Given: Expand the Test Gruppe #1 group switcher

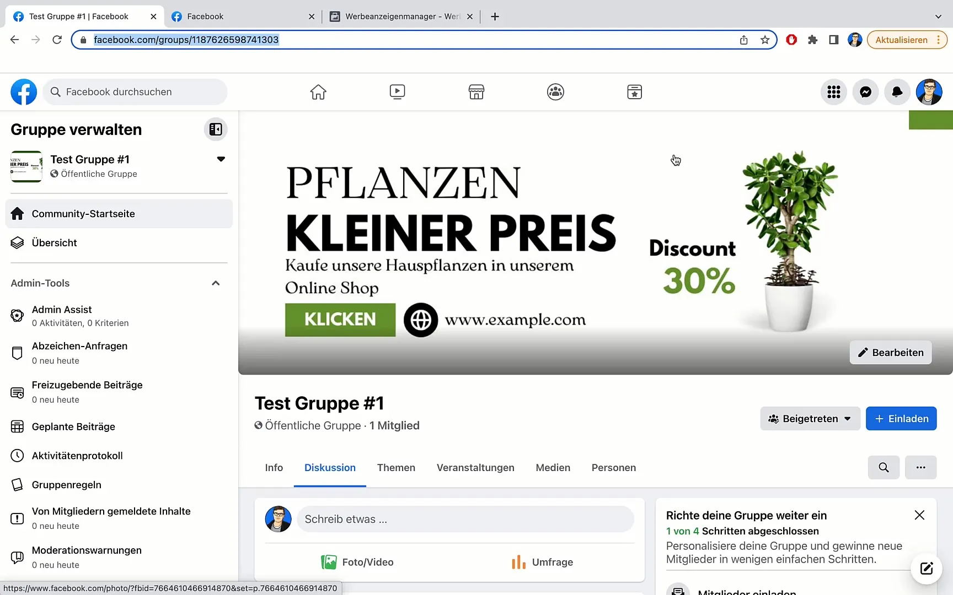Looking at the screenshot, I should tap(221, 159).
